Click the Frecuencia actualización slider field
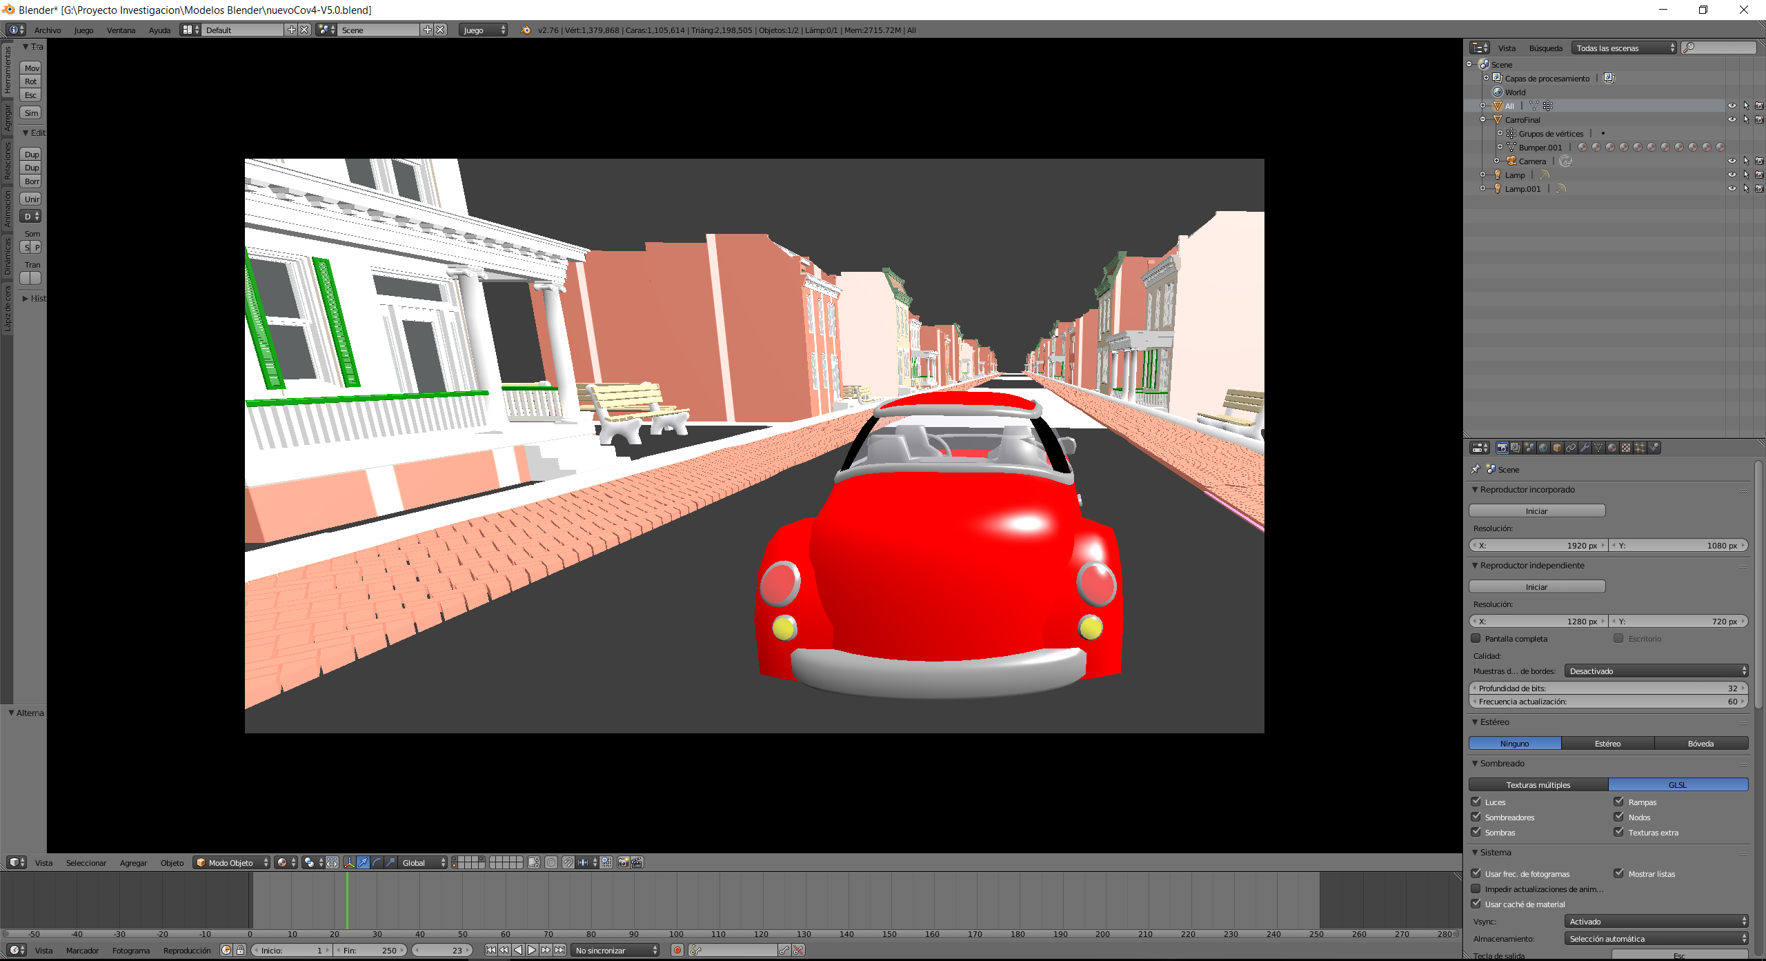The width and height of the screenshot is (1766, 961). pos(1607,701)
